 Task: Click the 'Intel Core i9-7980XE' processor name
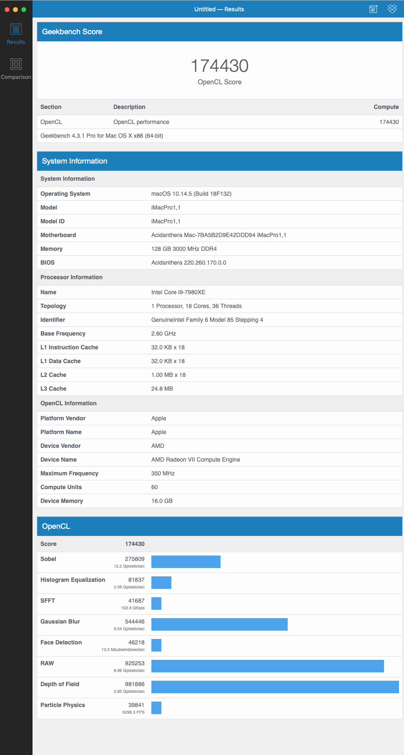178,292
